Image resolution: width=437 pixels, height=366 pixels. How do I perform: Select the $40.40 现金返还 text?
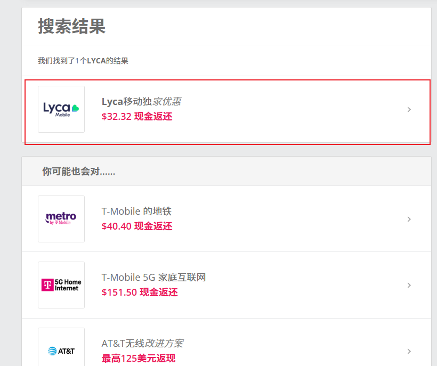click(x=137, y=226)
